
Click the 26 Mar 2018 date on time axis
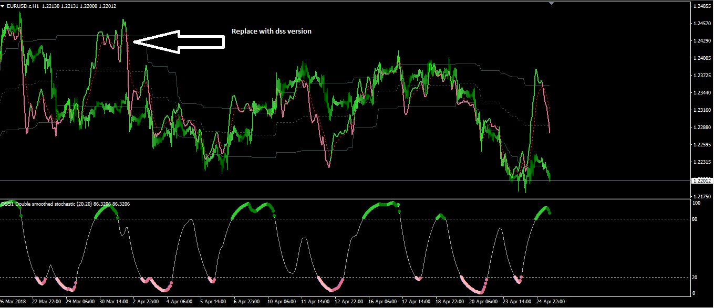point(13,302)
